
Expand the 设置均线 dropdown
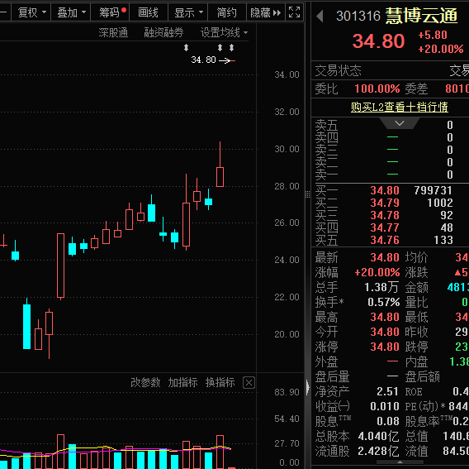tap(224, 32)
